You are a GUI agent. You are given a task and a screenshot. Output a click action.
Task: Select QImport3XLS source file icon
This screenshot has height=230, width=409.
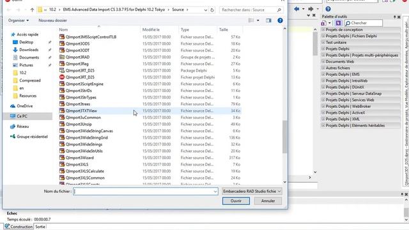[62, 164]
